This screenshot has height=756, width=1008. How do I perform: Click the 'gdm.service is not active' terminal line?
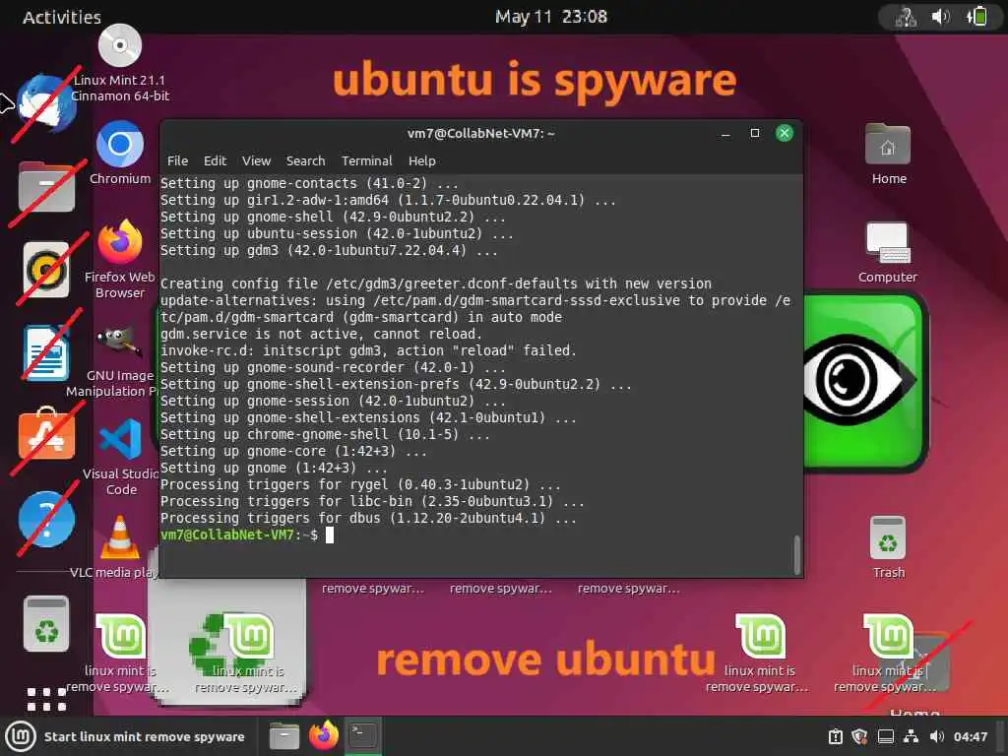pos(321,334)
